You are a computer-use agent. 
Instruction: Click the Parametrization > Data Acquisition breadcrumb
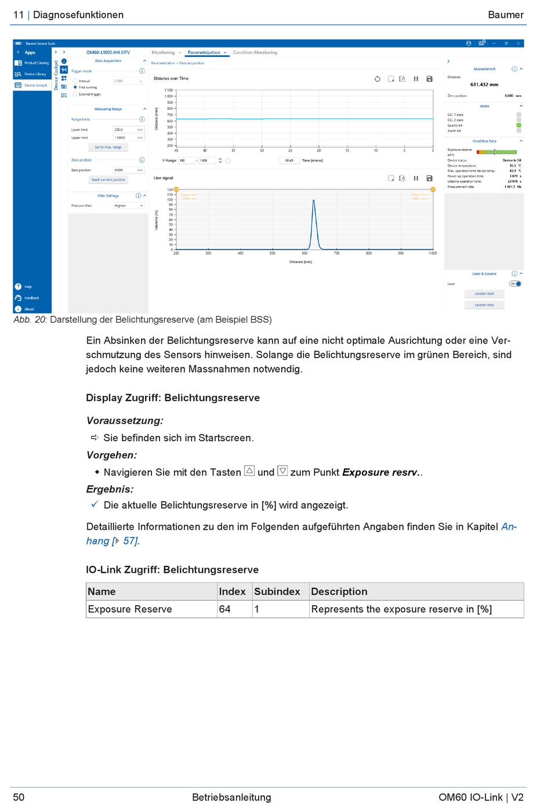point(177,63)
